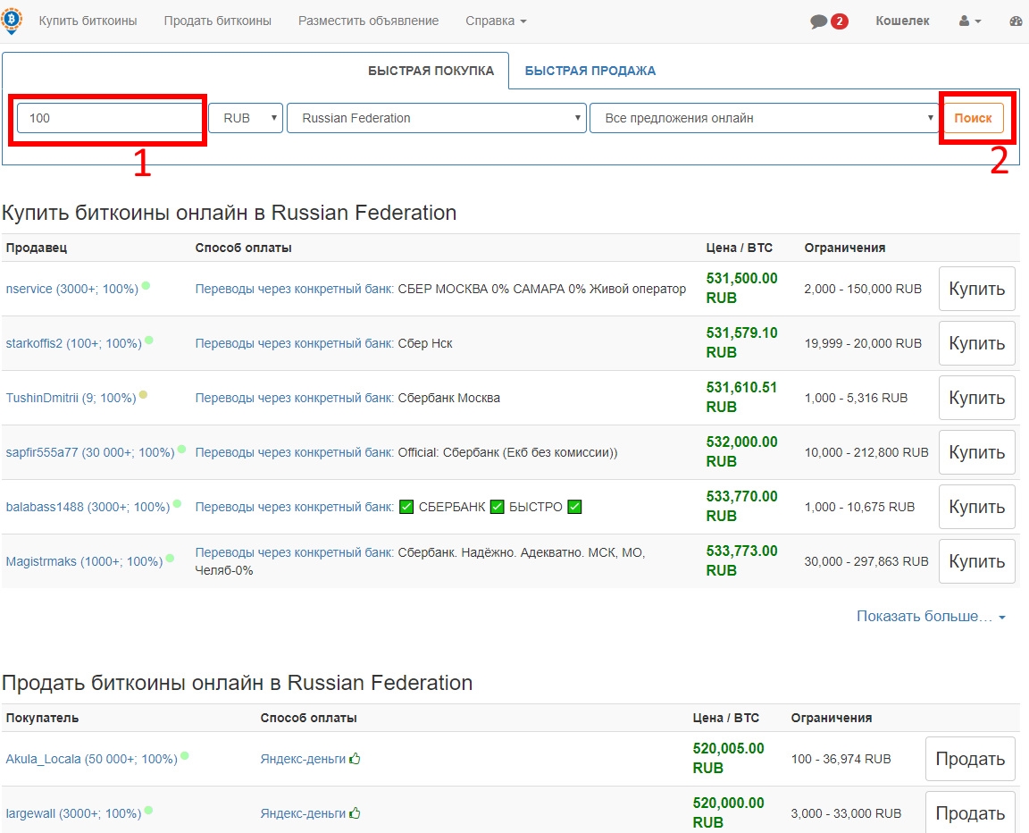The height and width of the screenshot is (833, 1029).
Task: Click the LocalBitcoins logo icon
Action: coord(13,21)
